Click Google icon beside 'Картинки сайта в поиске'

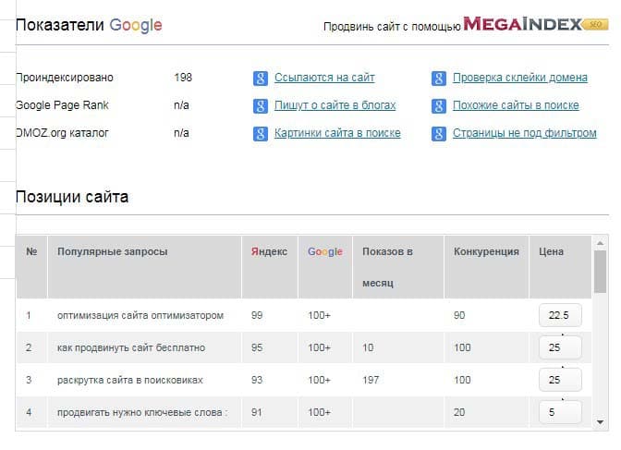[260, 134]
